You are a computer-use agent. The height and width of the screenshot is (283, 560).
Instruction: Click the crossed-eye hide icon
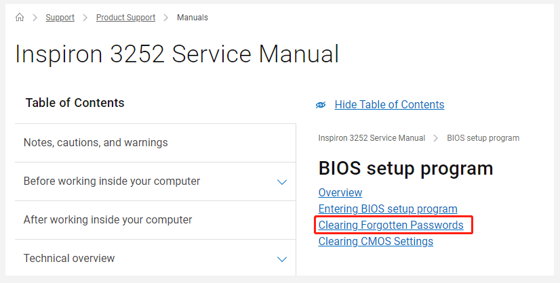(321, 105)
